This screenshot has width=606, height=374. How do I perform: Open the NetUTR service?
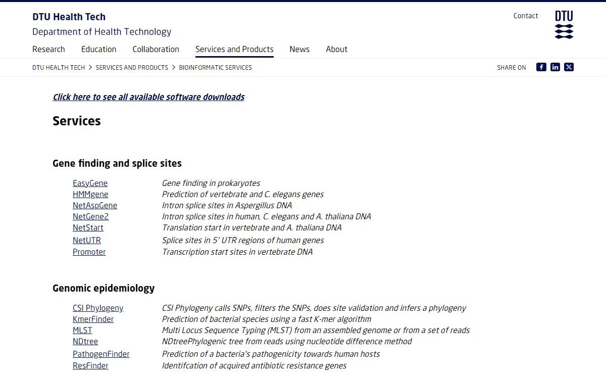[x=87, y=240]
